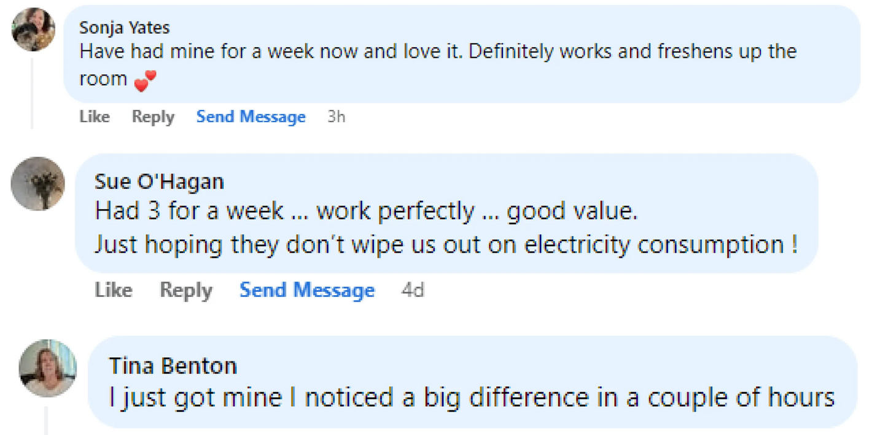Like Sonja Yates' comment
The height and width of the screenshot is (435, 872).
95,117
